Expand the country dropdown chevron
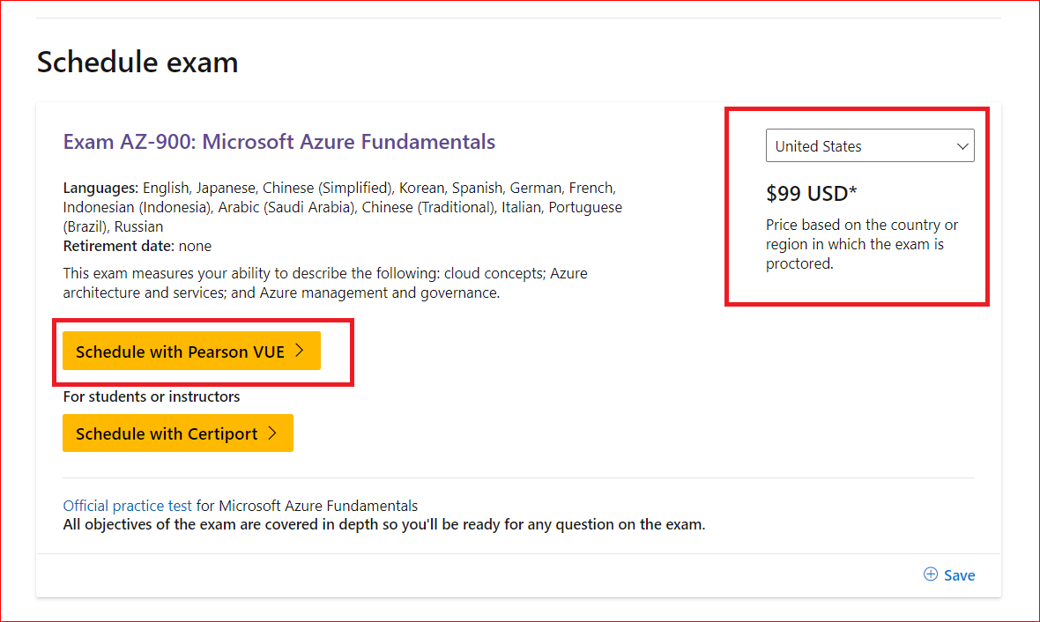Viewport: 1040px width, 622px height. coord(962,146)
